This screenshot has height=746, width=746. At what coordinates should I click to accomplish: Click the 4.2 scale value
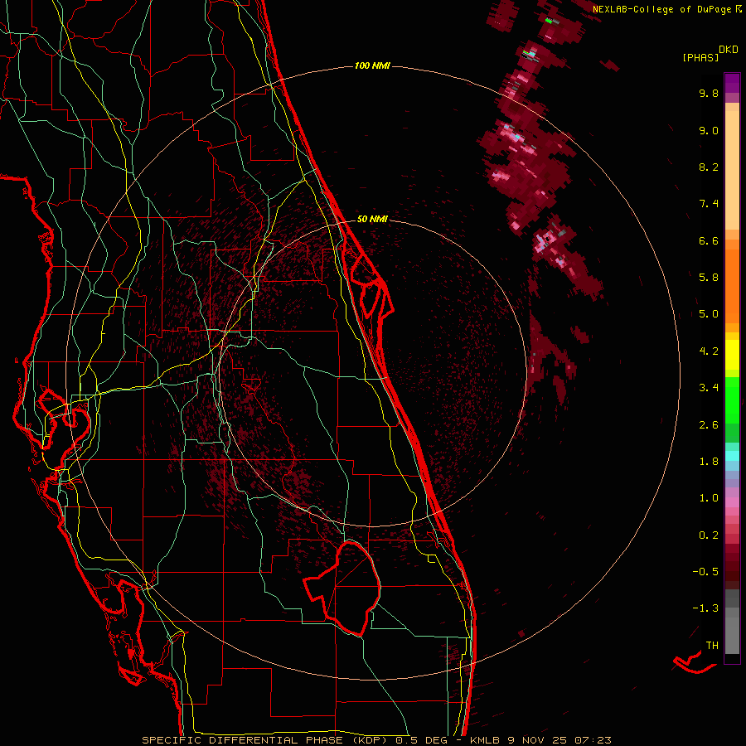point(709,351)
